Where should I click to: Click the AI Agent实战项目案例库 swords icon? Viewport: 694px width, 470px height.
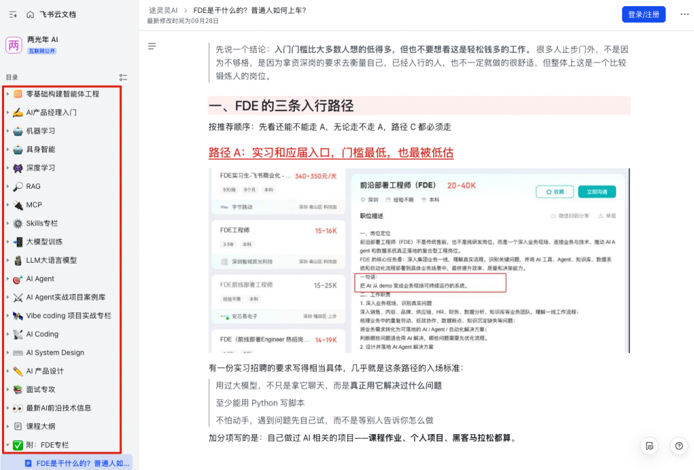18,297
